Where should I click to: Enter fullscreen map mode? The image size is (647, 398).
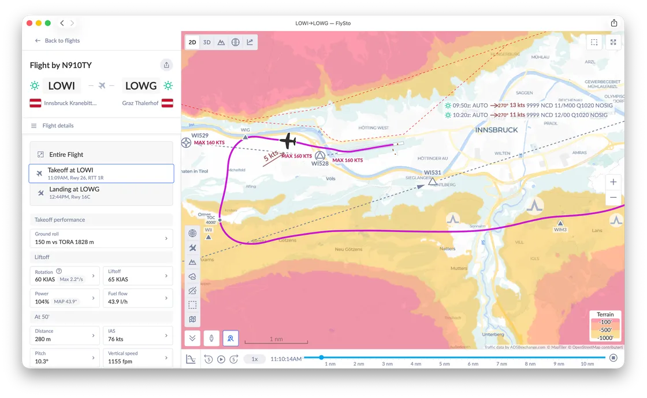(x=613, y=42)
